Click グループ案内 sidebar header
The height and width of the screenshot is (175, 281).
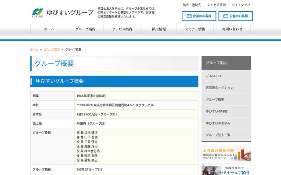coord(226,63)
